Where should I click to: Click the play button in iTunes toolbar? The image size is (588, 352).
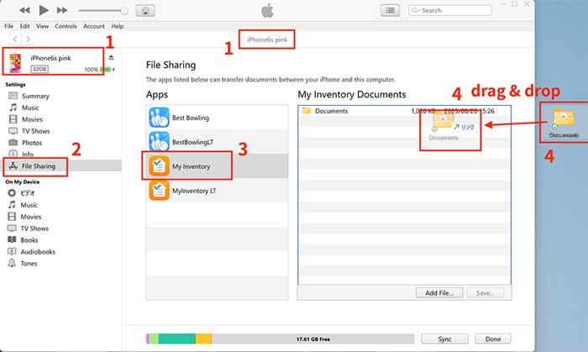[44, 10]
